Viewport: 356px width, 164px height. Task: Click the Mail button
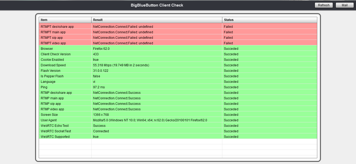pos(344,5)
